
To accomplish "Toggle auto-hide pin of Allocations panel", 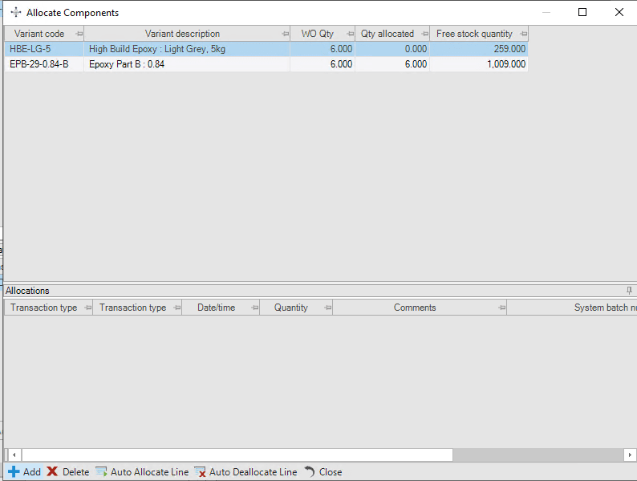I will tap(629, 291).
